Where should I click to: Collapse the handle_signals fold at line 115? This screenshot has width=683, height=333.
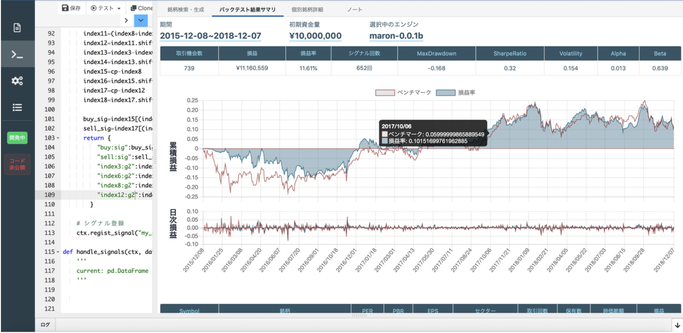point(58,252)
